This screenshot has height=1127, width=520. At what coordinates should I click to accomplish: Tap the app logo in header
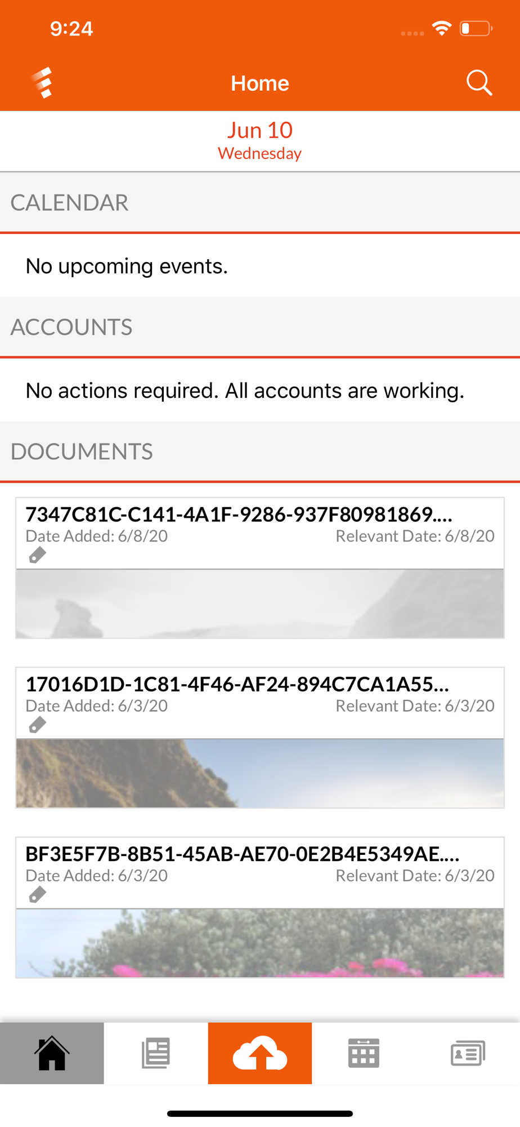tap(43, 83)
